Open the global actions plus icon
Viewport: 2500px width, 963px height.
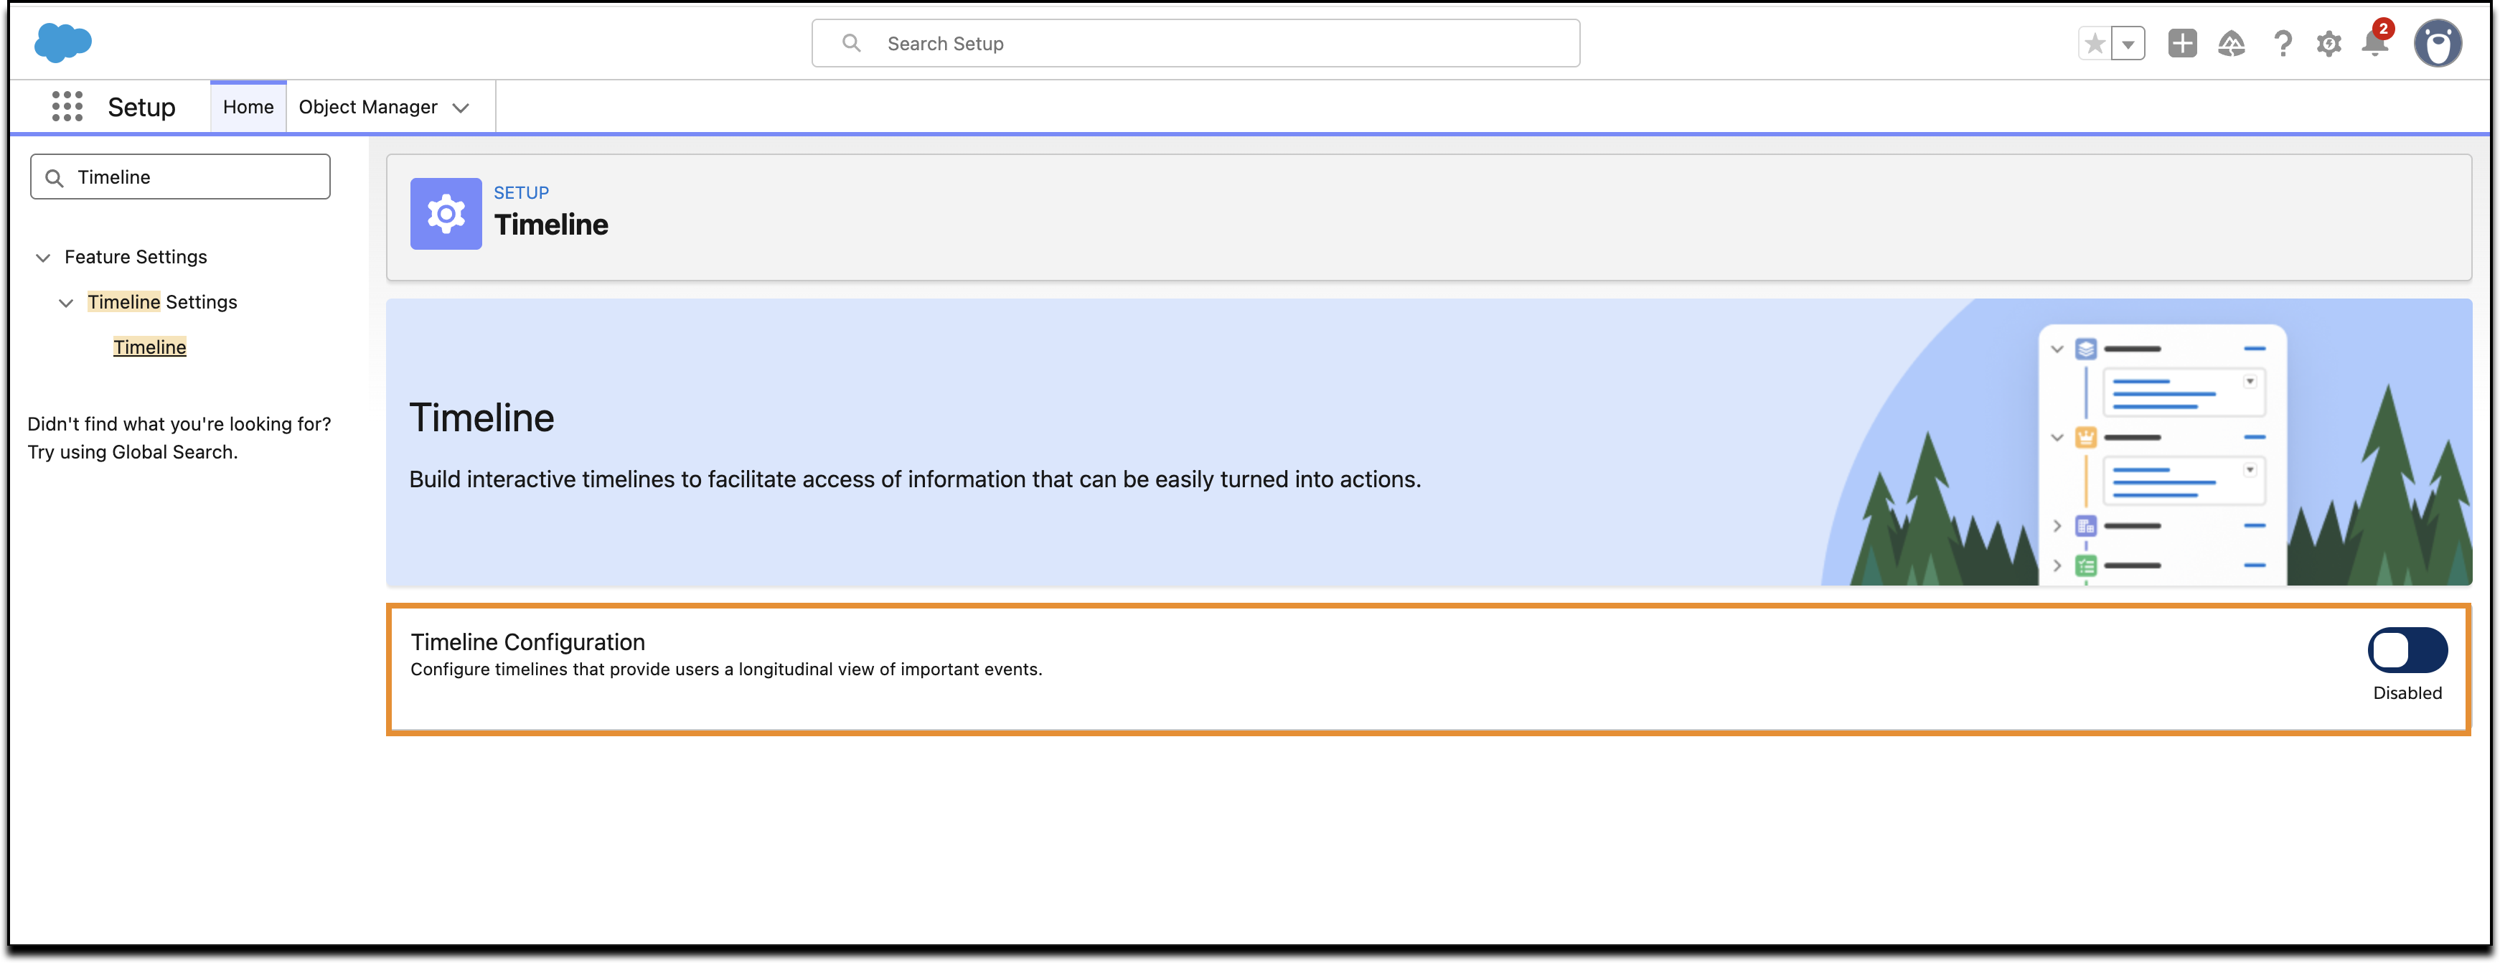pyautogui.click(x=2183, y=44)
